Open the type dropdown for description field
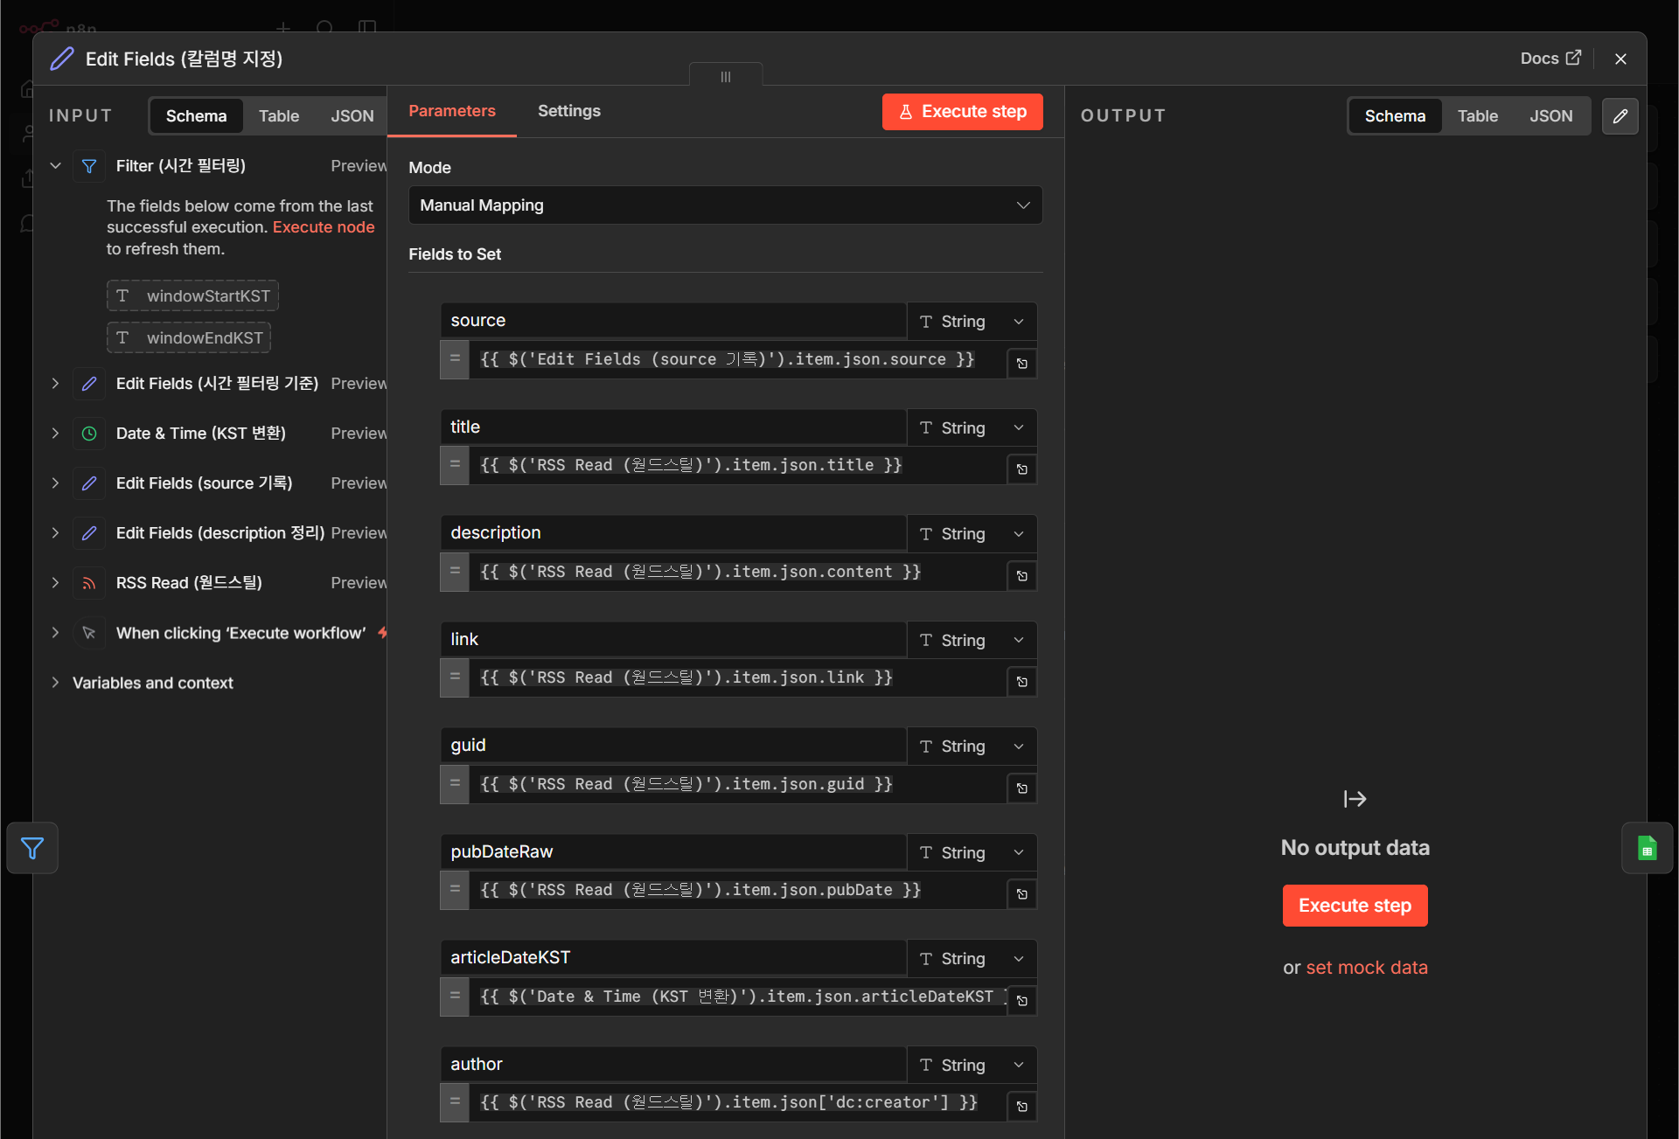Image resolution: width=1679 pixels, height=1139 pixels. coord(972,534)
